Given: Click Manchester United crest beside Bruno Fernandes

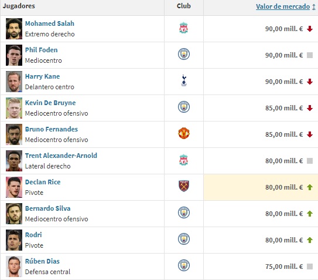Looking at the screenshot, I should (x=184, y=133).
